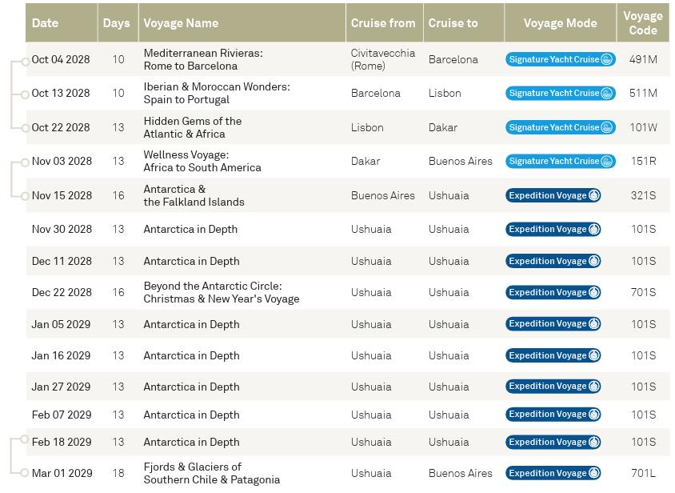The width and height of the screenshot is (675, 493).
Task: Click the expedition icon in the Nov 15 2028 badge
Action: (x=594, y=195)
